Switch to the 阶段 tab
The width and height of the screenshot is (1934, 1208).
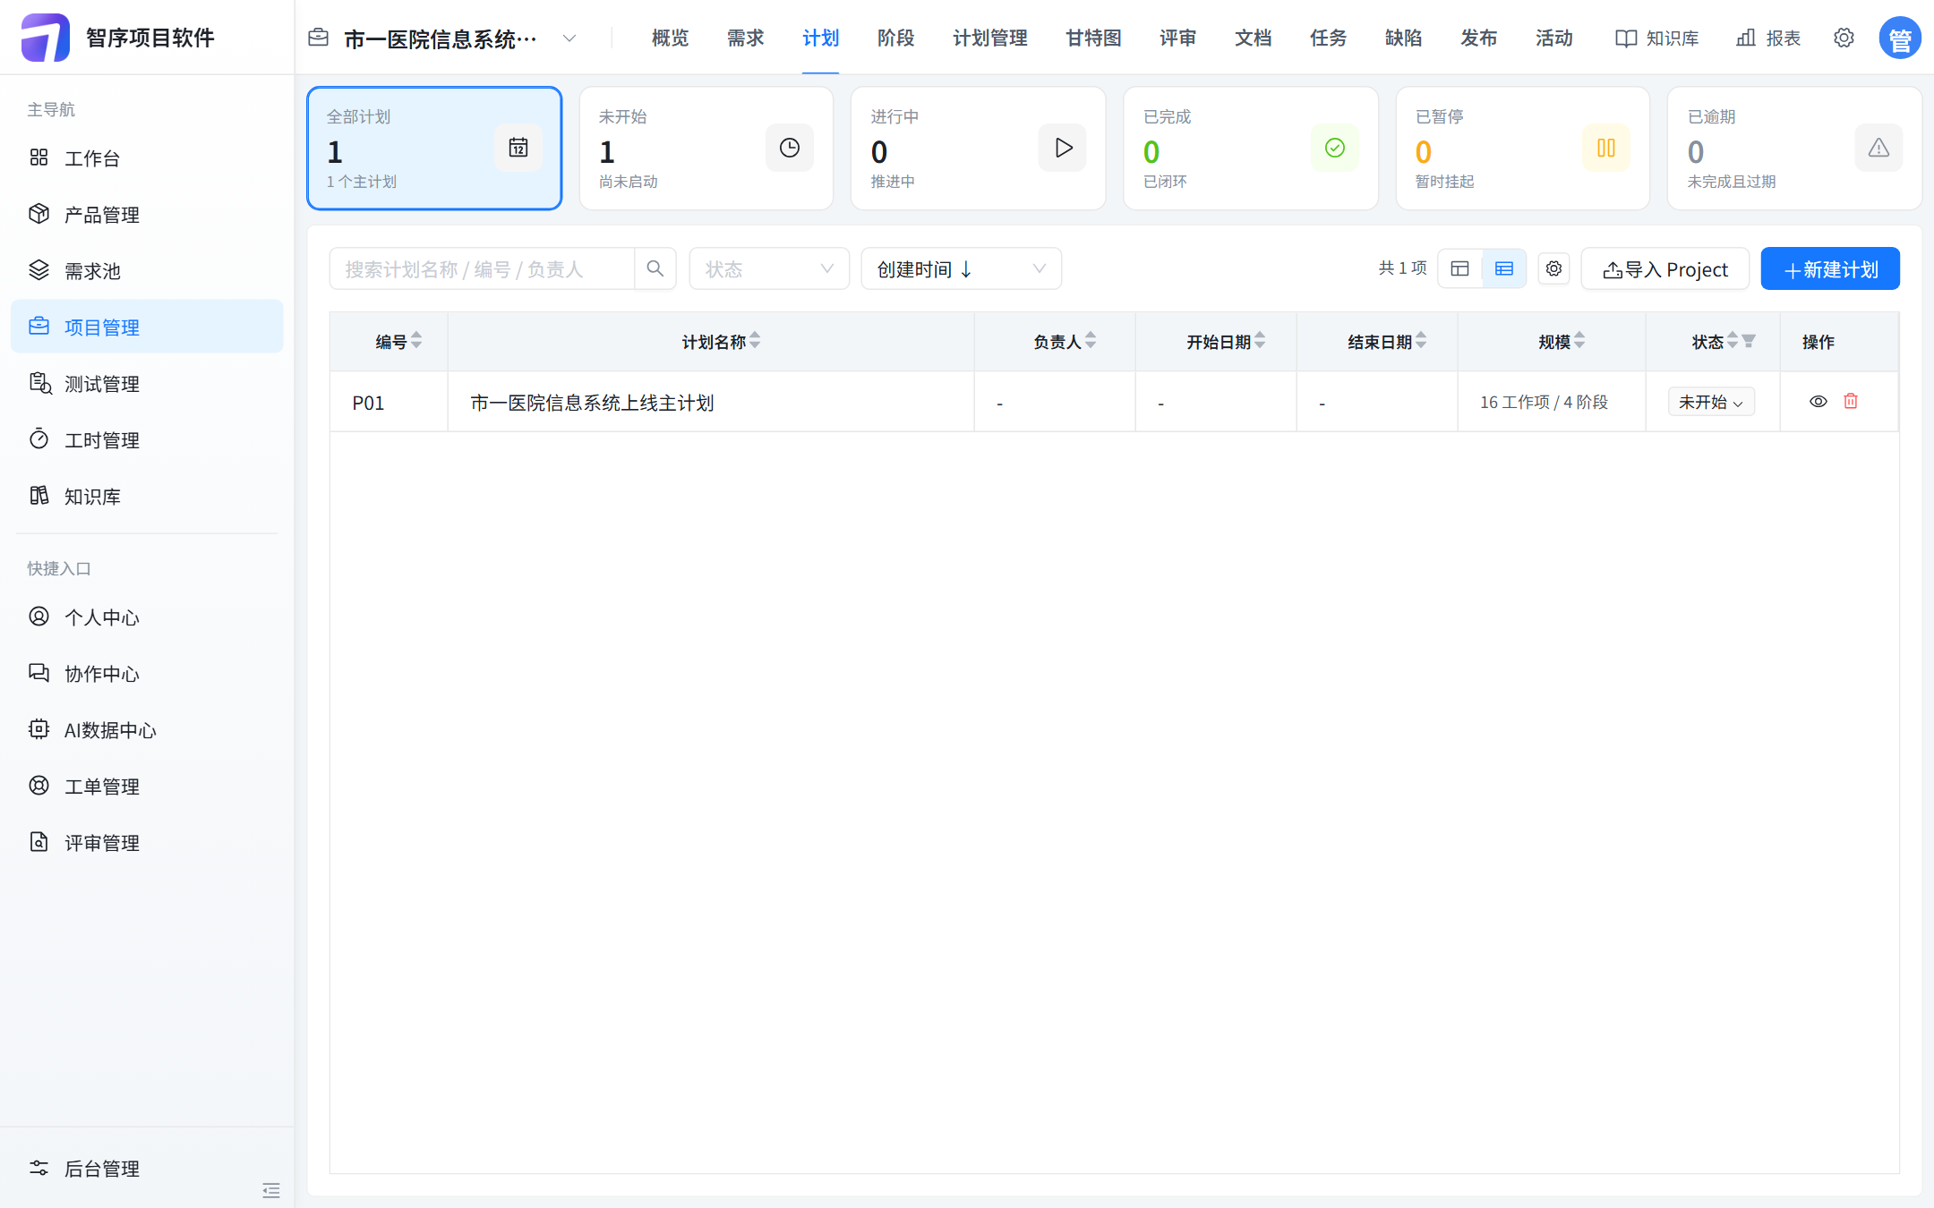coord(895,38)
